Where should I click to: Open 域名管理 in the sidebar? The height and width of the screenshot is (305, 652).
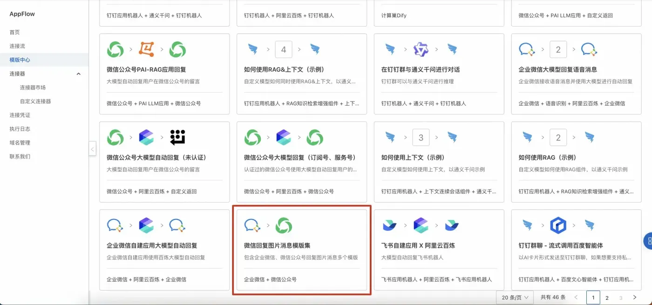(x=20, y=142)
